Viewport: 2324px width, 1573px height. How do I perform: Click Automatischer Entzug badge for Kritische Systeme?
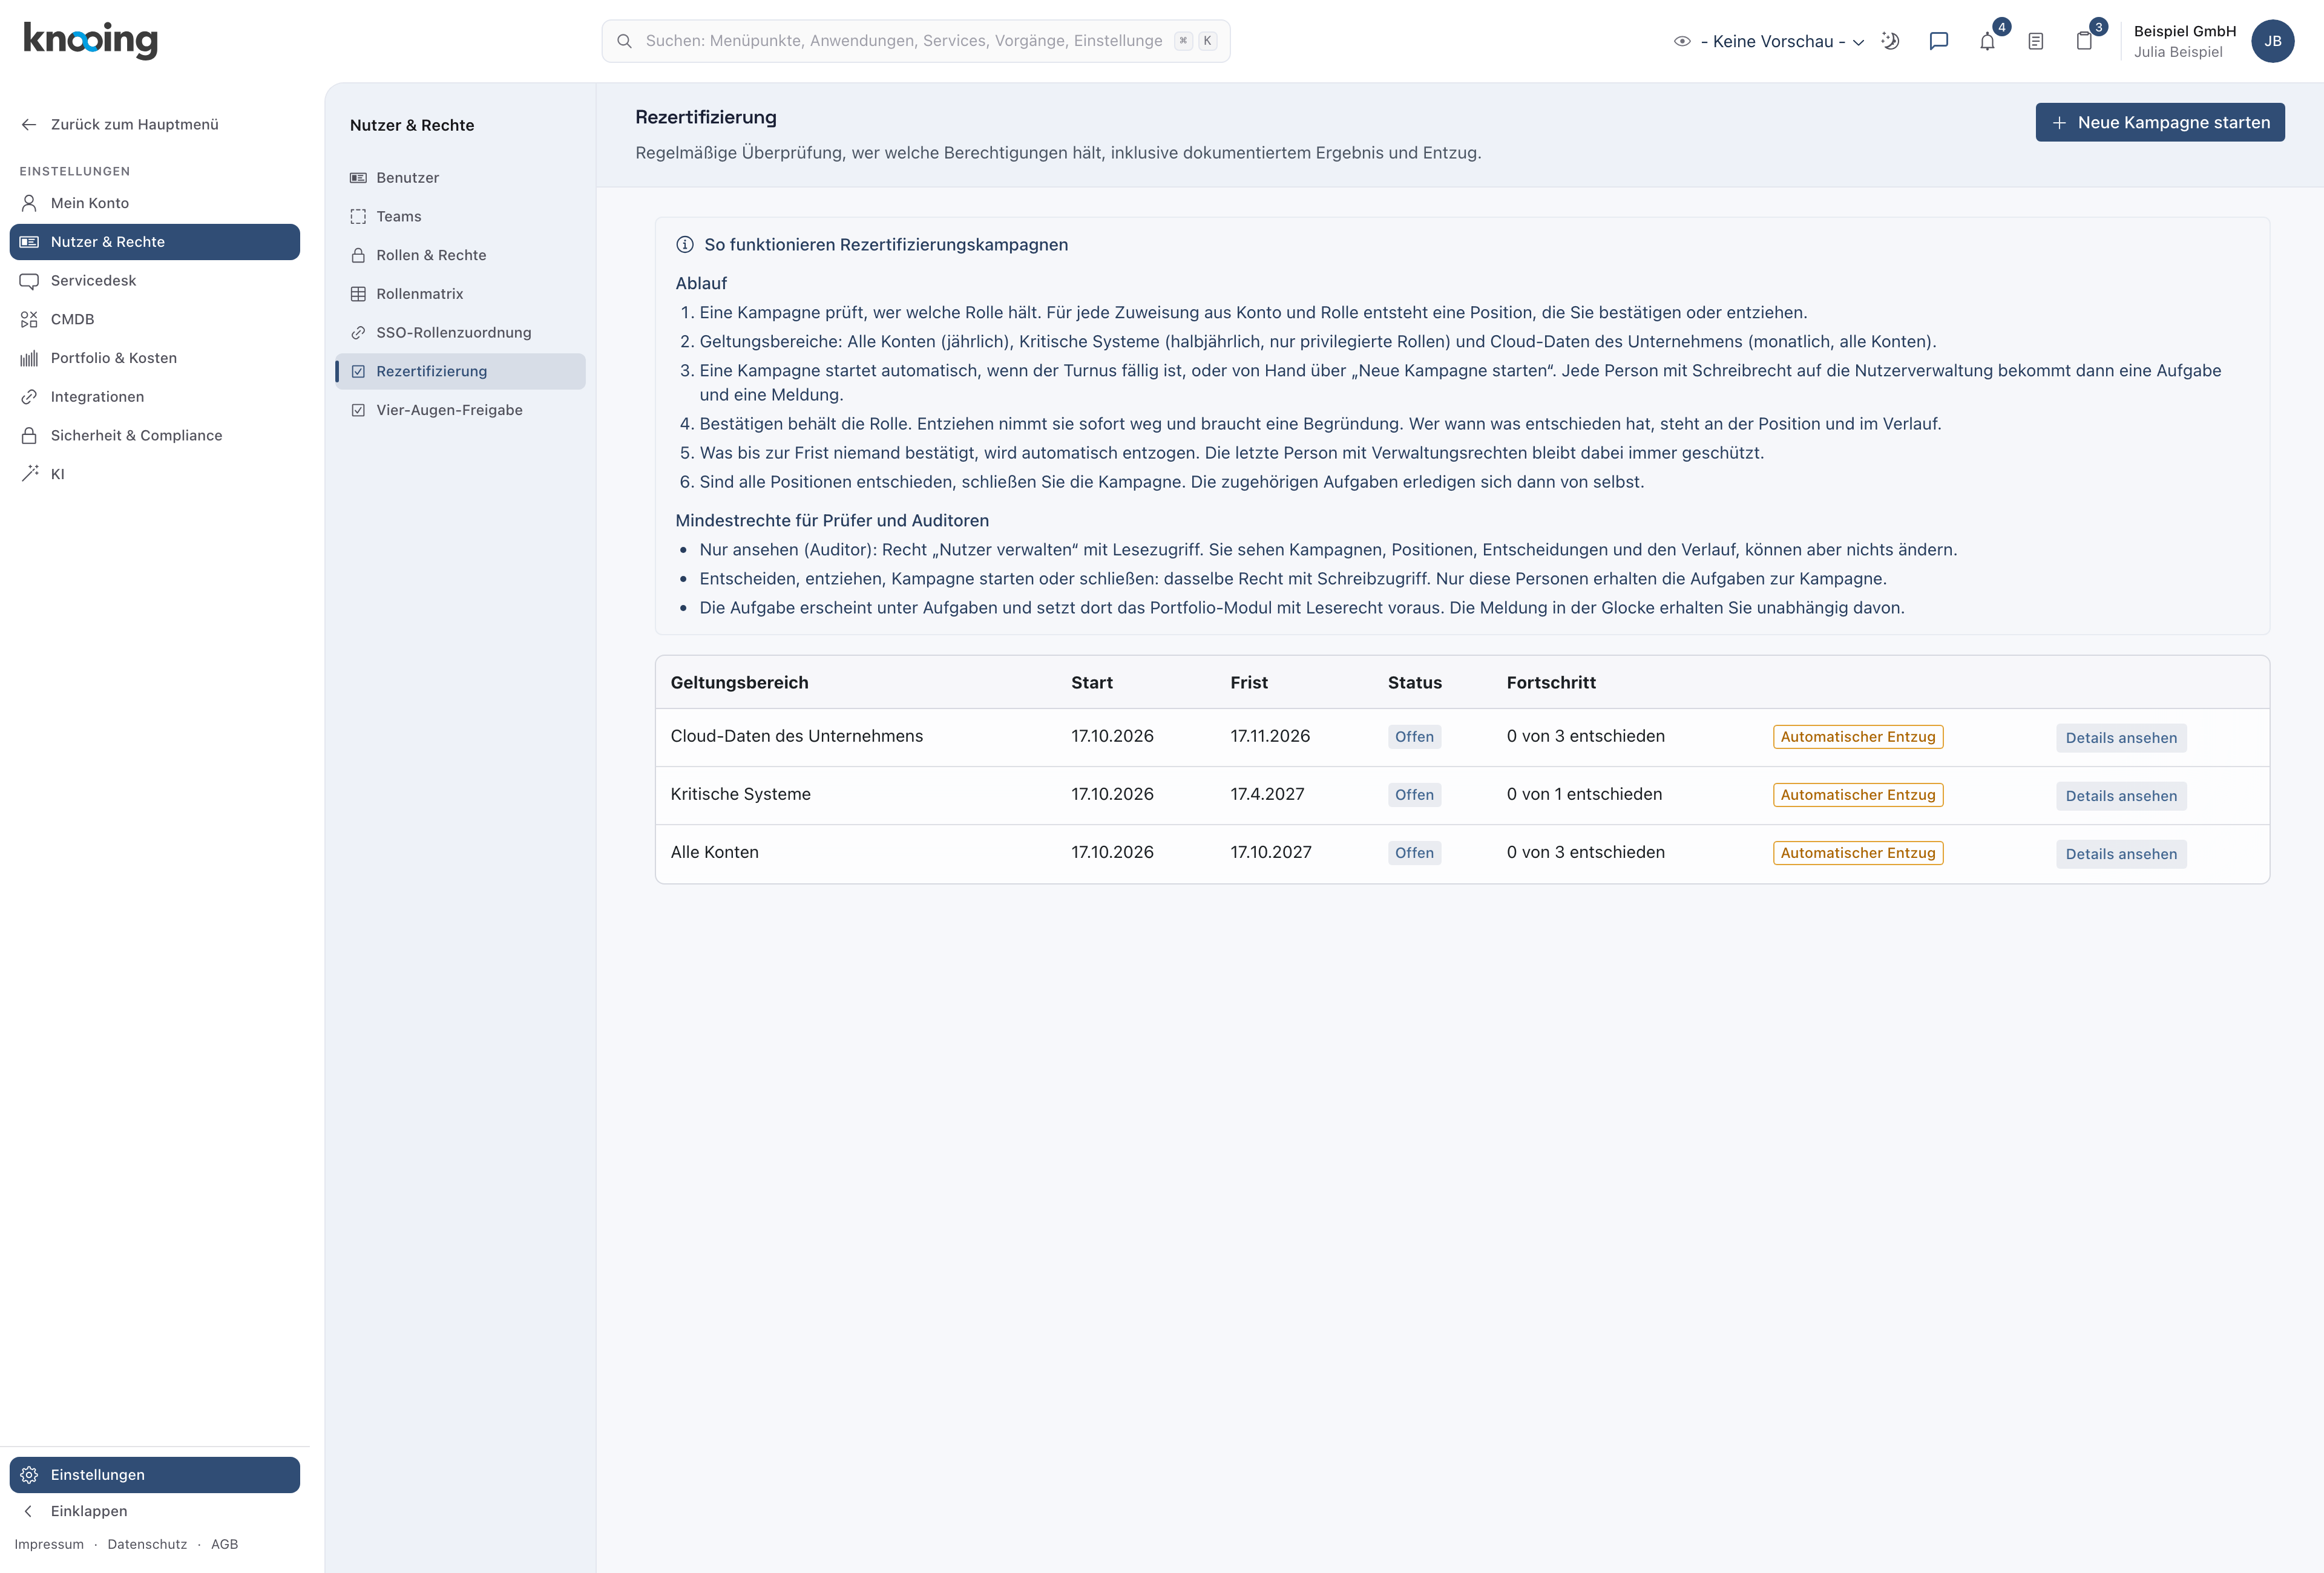click(1858, 794)
